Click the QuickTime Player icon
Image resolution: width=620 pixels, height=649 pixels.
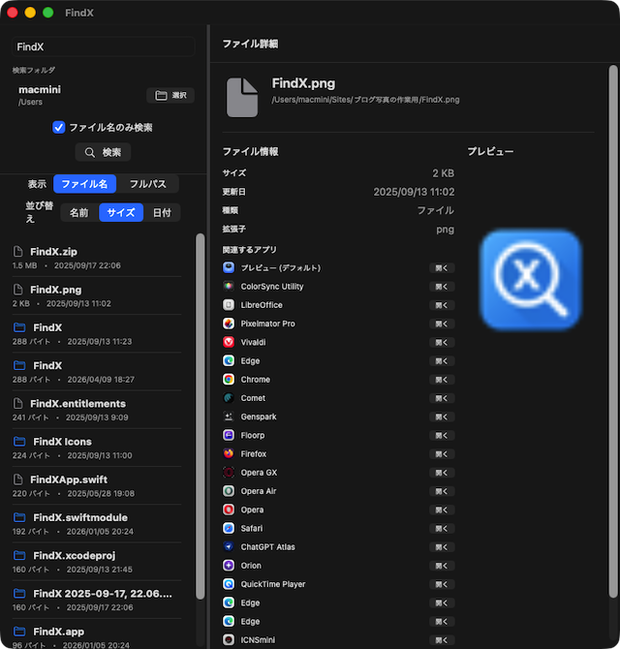coord(229,584)
